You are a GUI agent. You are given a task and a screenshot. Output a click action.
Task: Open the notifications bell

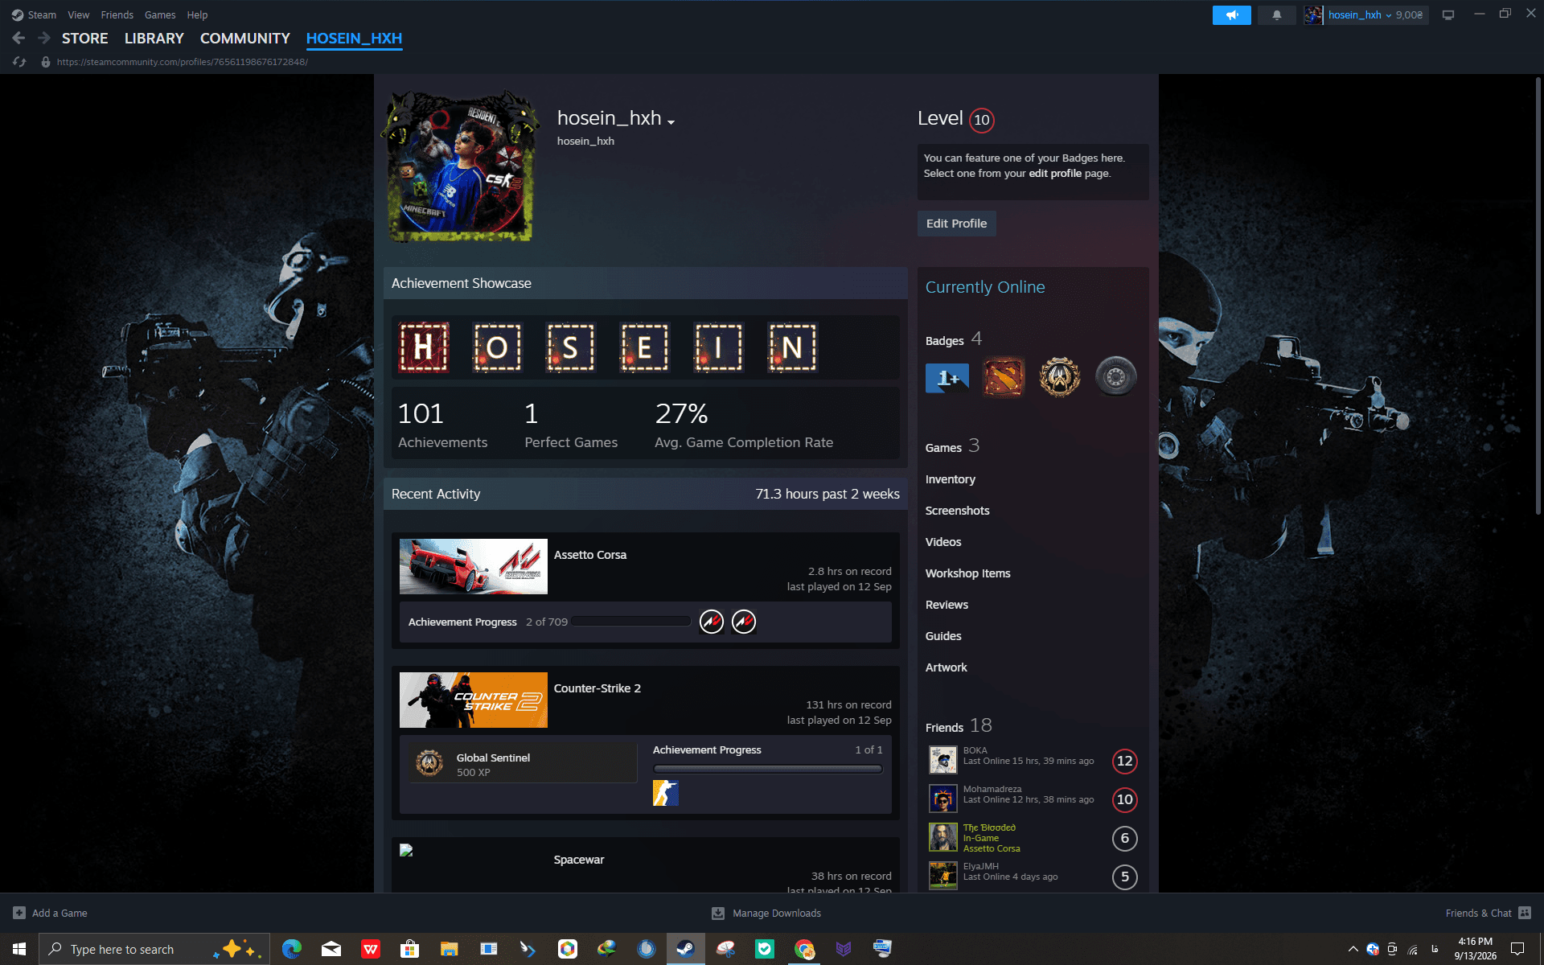[1276, 15]
